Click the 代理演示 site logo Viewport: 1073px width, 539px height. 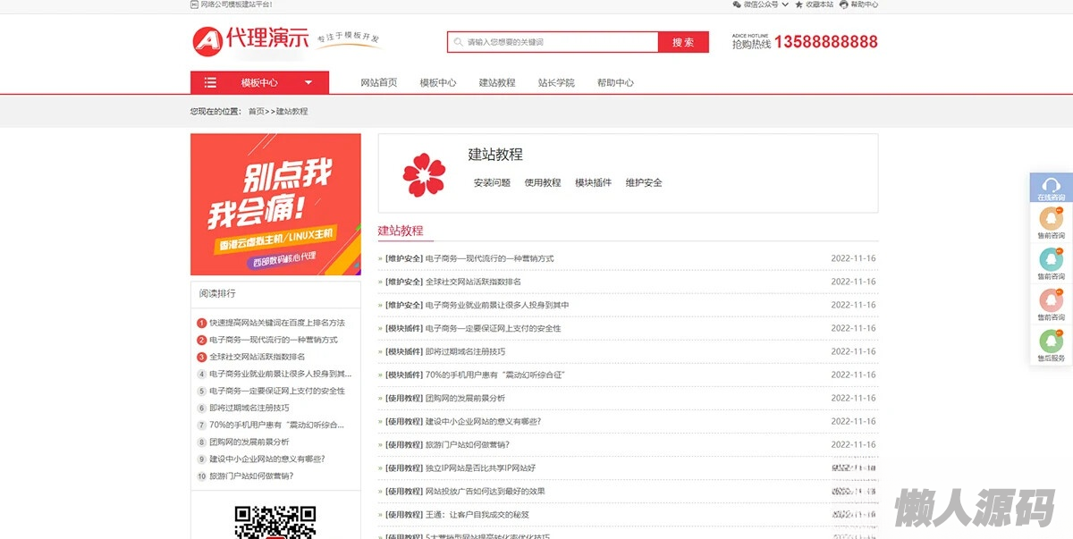coord(250,40)
